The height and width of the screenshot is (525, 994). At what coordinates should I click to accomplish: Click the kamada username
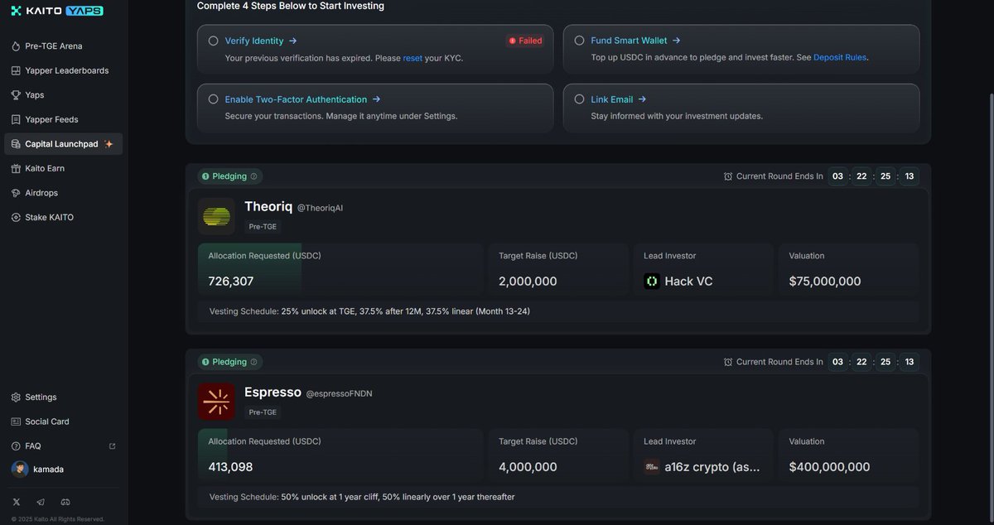pyautogui.click(x=48, y=470)
